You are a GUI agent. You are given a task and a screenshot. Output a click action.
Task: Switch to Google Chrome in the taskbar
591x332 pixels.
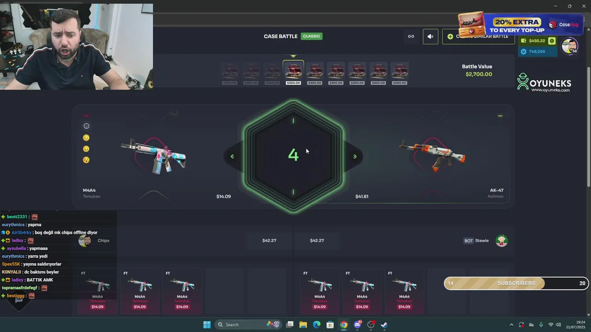(x=344, y=325)
